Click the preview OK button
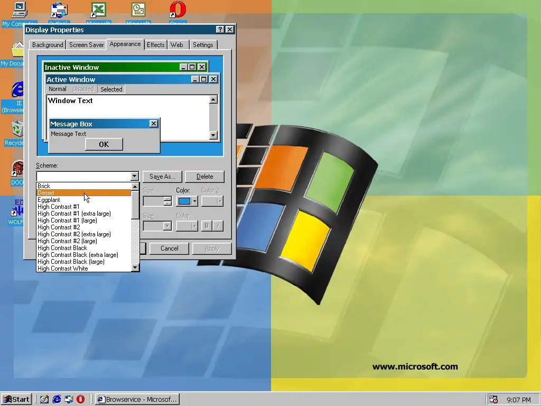The image size is (541, 406). click(104, 144)
